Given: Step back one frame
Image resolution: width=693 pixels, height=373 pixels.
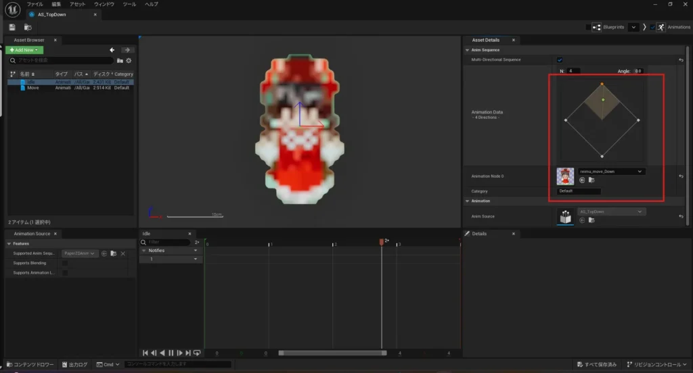Looking at the screenshot, I should click(x=154, y=353).
